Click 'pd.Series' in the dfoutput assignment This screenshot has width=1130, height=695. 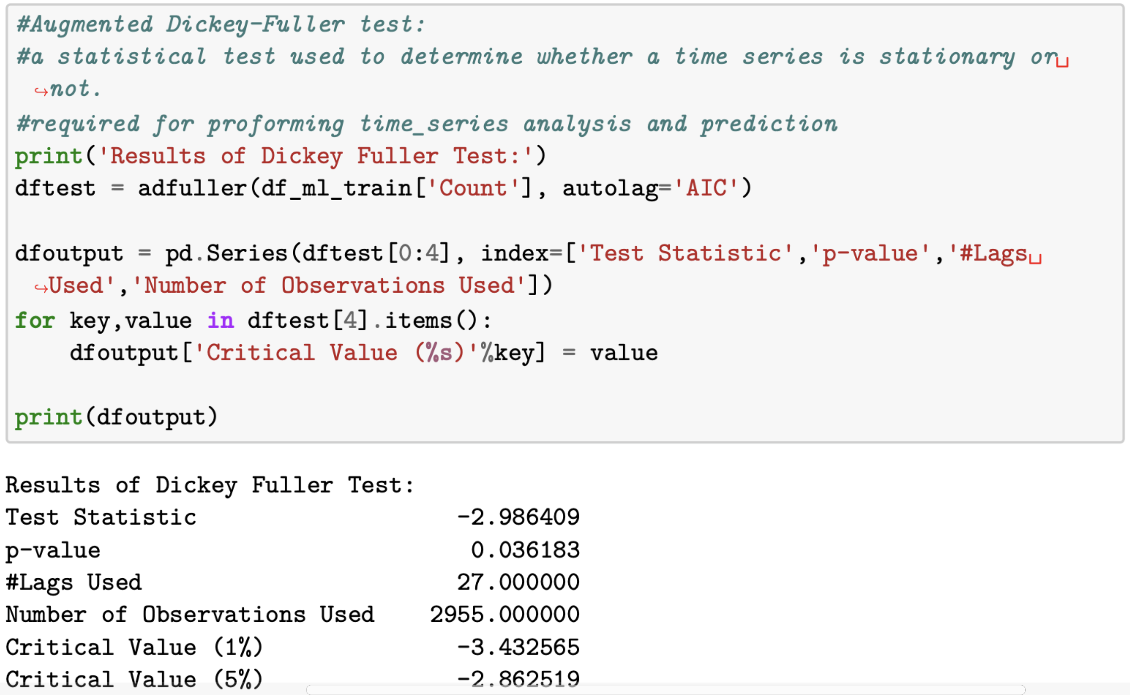(x=226, y=254)
